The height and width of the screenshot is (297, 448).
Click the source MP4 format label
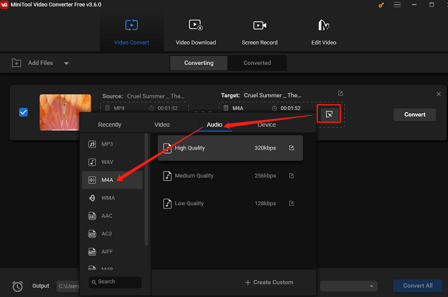point(119,108)
